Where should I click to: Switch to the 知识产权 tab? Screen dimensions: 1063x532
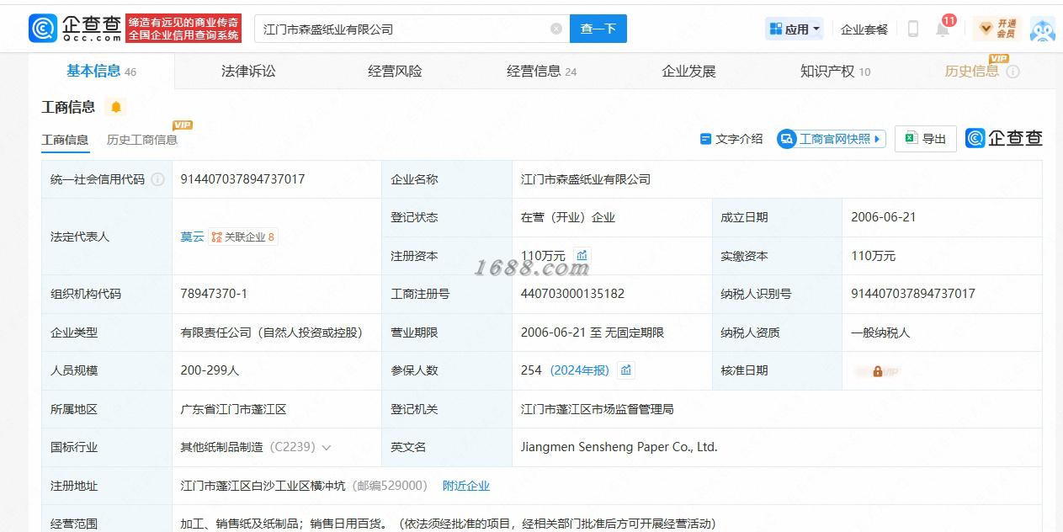[835, 72]
